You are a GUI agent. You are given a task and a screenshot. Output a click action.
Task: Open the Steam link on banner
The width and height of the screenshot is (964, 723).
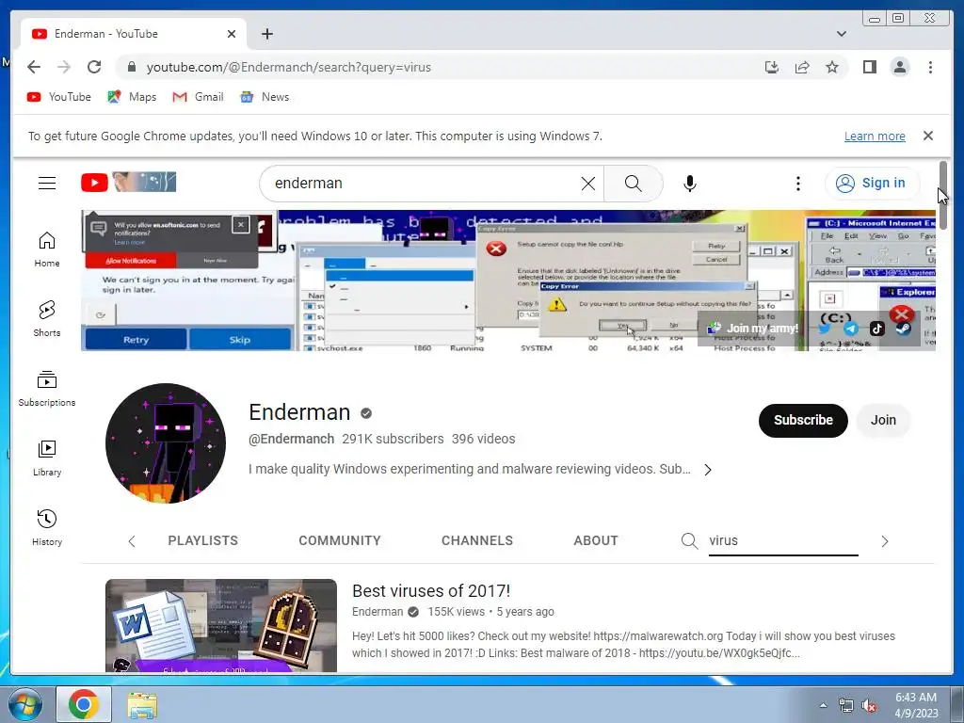(x=903, y=329)
